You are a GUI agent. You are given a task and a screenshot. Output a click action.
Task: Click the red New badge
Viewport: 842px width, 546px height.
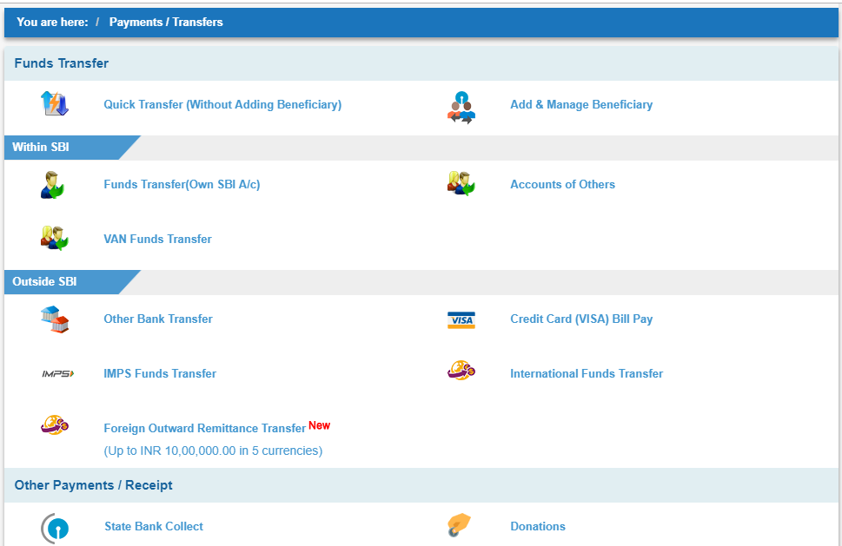pos(319,425)
